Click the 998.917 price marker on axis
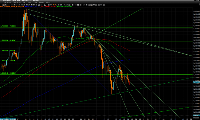This screenshot has height=120, width=200. pos(196,115)
